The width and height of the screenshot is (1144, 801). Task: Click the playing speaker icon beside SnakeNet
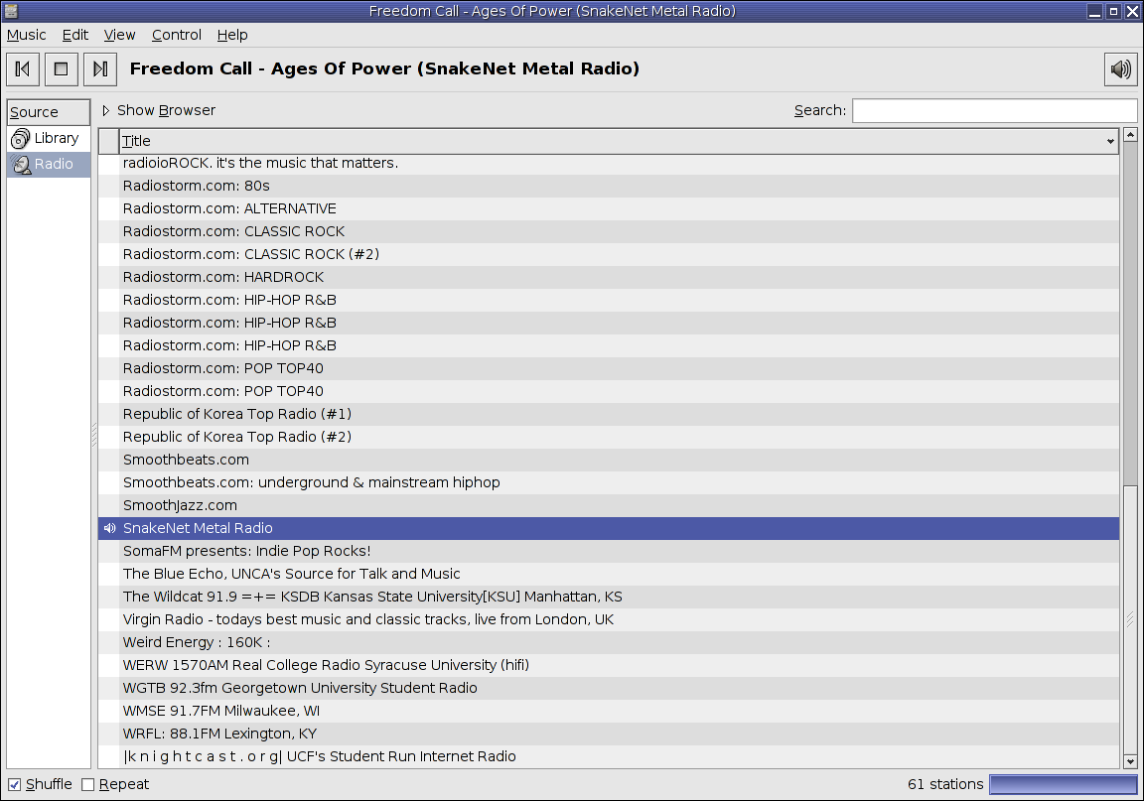[x=109, y=528]
